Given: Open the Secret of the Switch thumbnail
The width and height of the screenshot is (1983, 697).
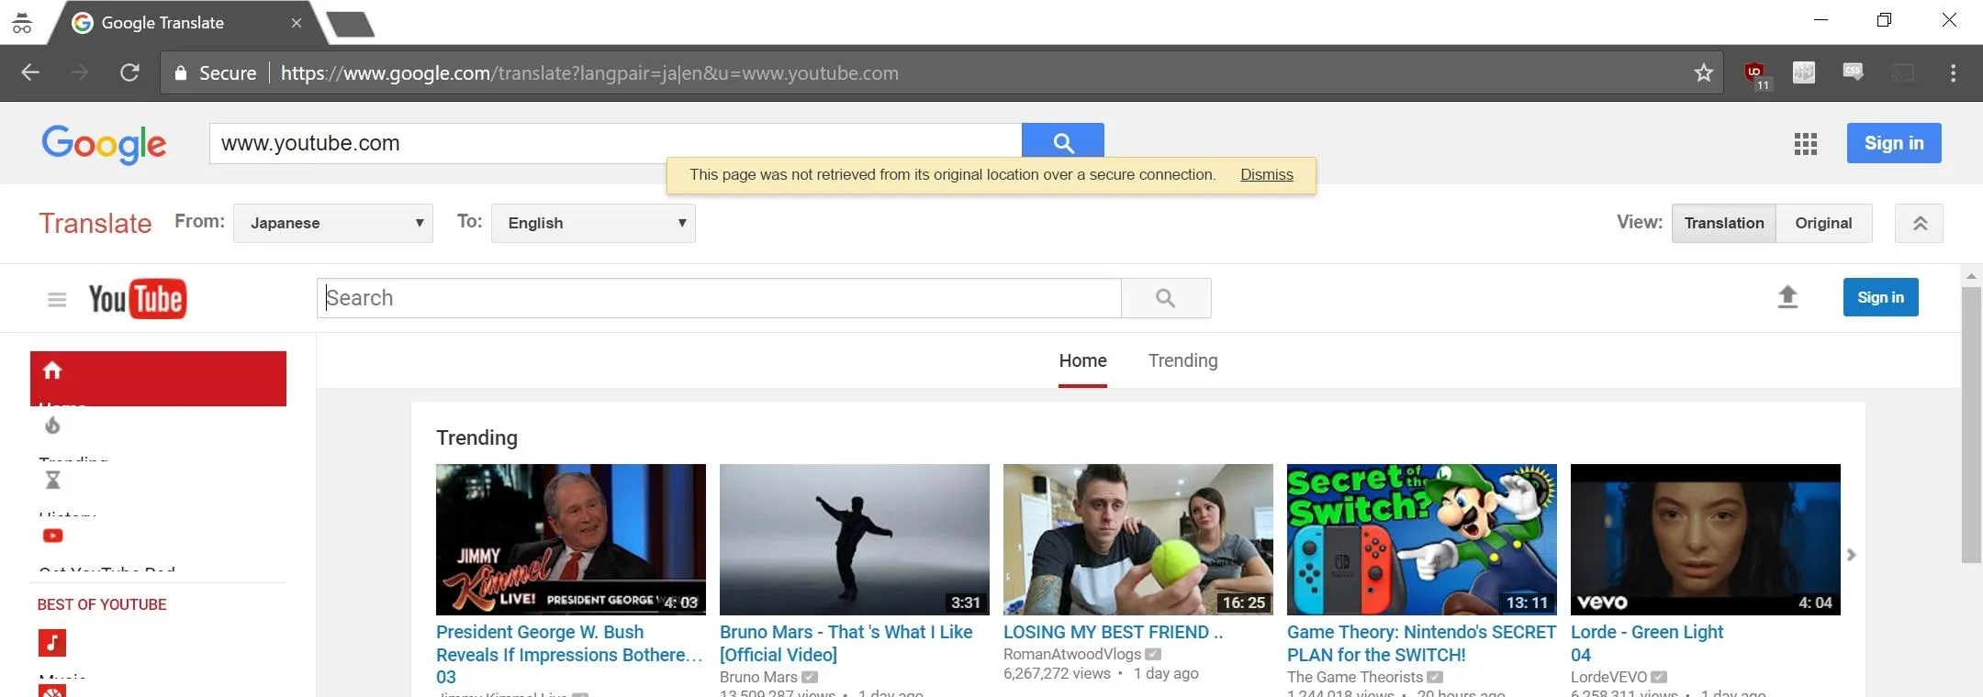Looking at the screenshot, I should (1422, 539).
